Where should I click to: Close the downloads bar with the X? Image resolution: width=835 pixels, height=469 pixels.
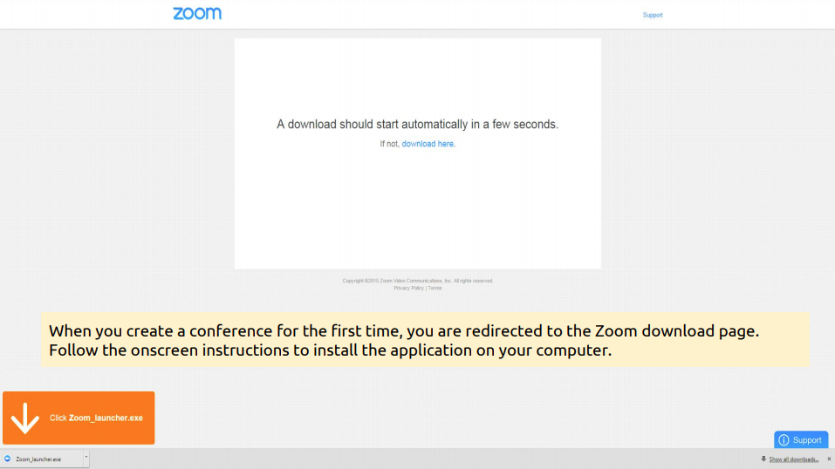(829, 459)
